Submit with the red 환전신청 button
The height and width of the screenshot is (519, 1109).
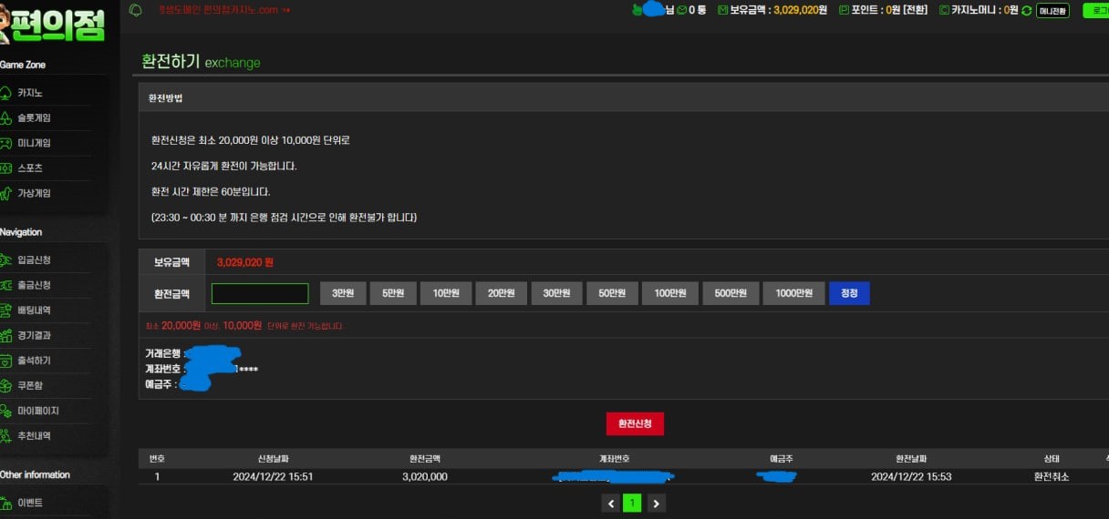(635, 423)
